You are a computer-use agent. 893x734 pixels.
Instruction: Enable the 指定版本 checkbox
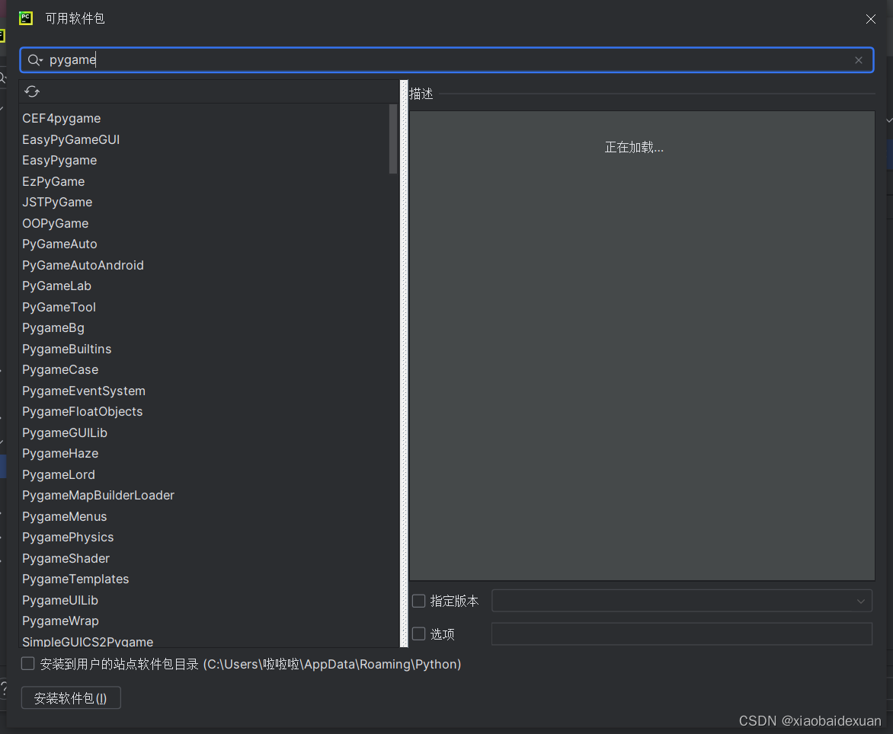[418, 601]
